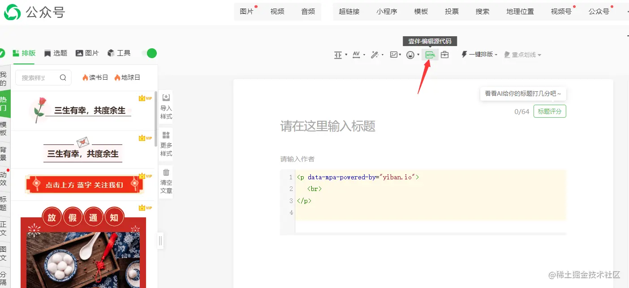This screenshot has height=288, width=629.
Task: Click the line height spacing icon
Action: (x=338, y=55)
